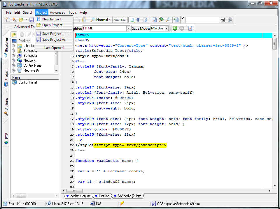Open the dropdown arrow beside Open File
Image resolution: width=280 pixels, height=209 pixels.
click(x=26, y=20)
